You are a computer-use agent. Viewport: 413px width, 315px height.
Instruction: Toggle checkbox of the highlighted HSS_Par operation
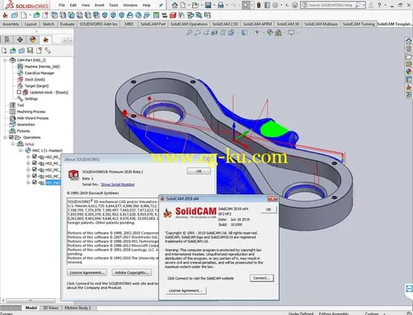35,182
